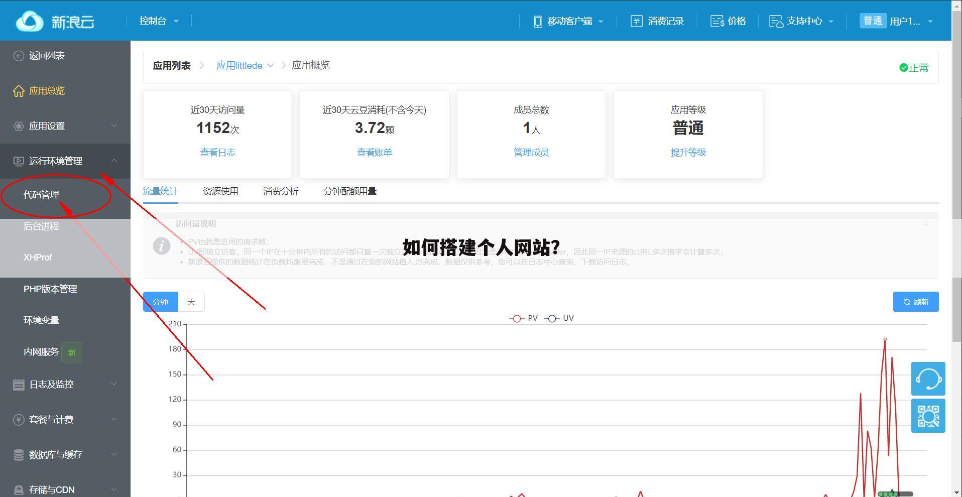Click the 查看账单 link
Screen dimensions: 962x497
tap(375, 153)
